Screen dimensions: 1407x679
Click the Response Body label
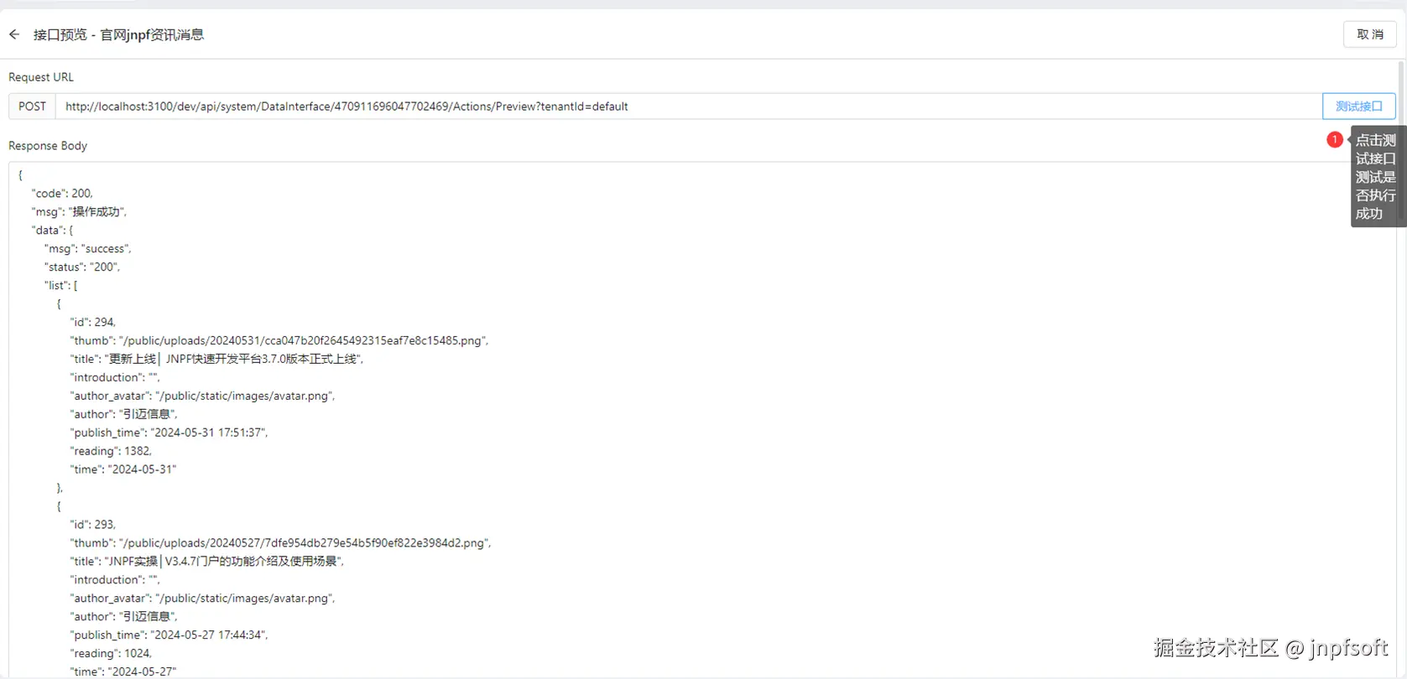[x=48, y=146]
